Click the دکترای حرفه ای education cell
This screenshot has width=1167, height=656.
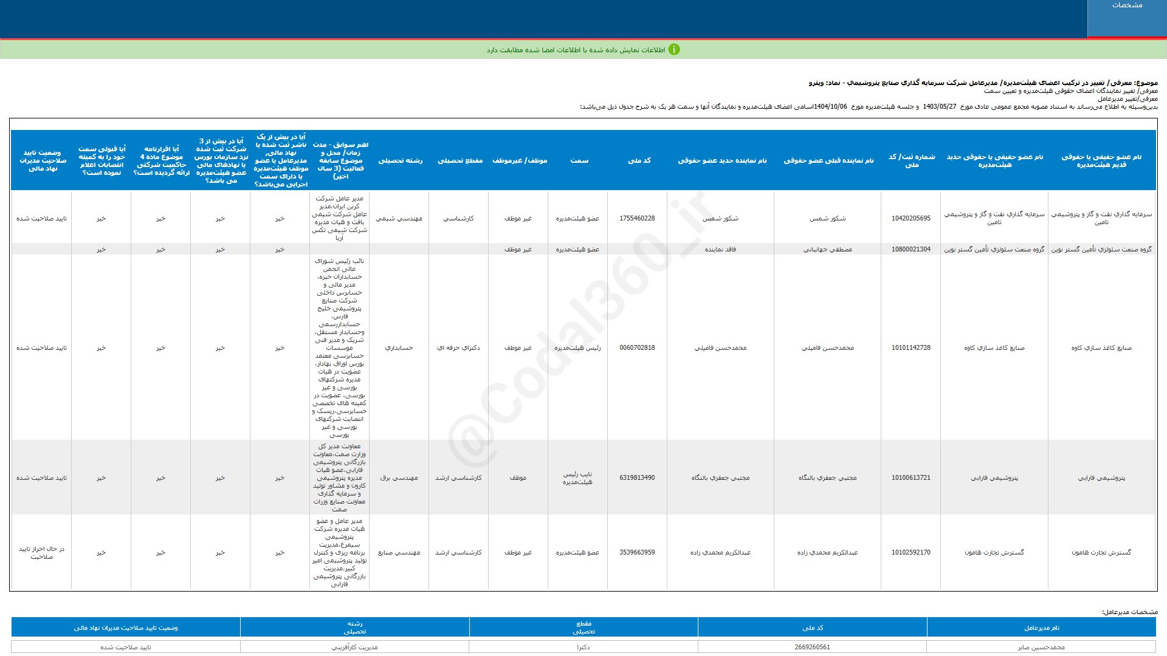click(458, 348)
